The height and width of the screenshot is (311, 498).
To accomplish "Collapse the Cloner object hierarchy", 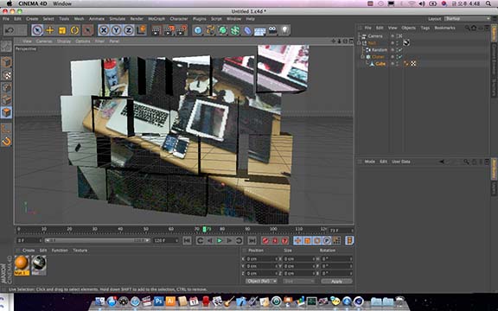I will [362, 57].
